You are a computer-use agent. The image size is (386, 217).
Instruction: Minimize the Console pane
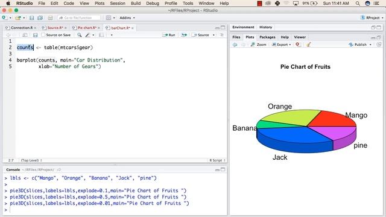[217, 170]
